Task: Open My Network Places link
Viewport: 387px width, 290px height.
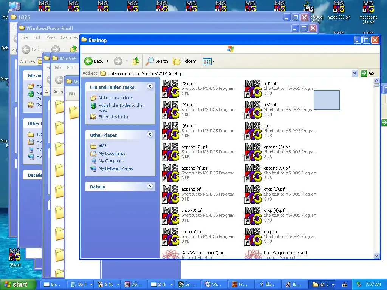Action: tap(116, 168)
